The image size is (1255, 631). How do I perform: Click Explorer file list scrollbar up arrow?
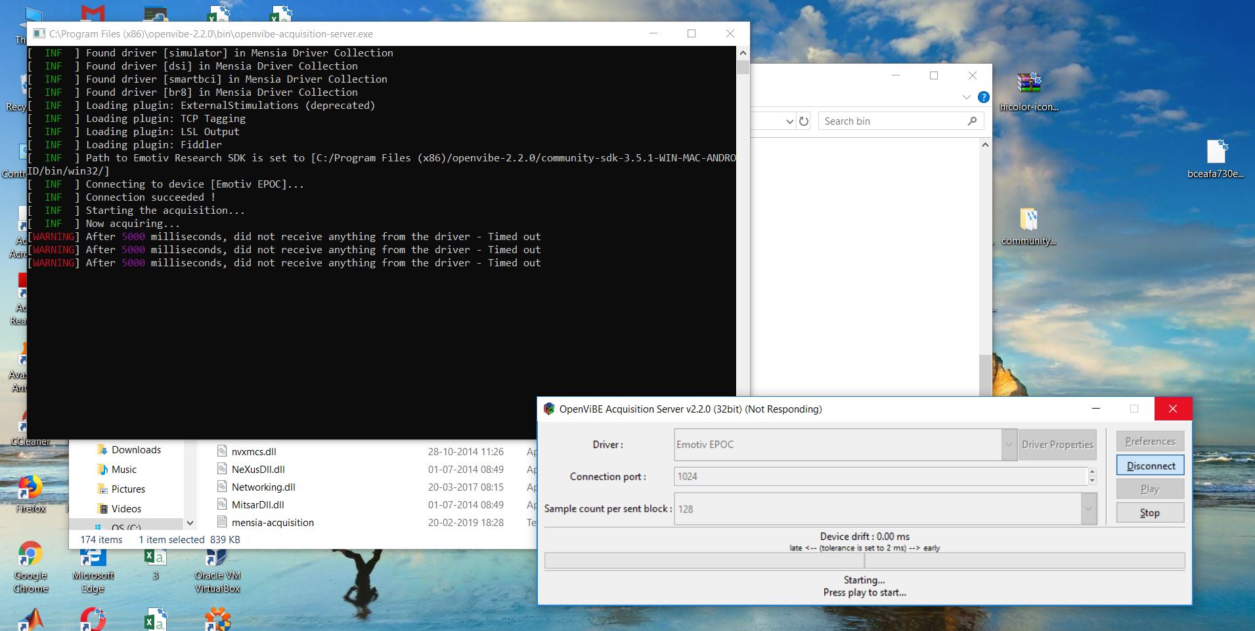(x=984, y=144)
